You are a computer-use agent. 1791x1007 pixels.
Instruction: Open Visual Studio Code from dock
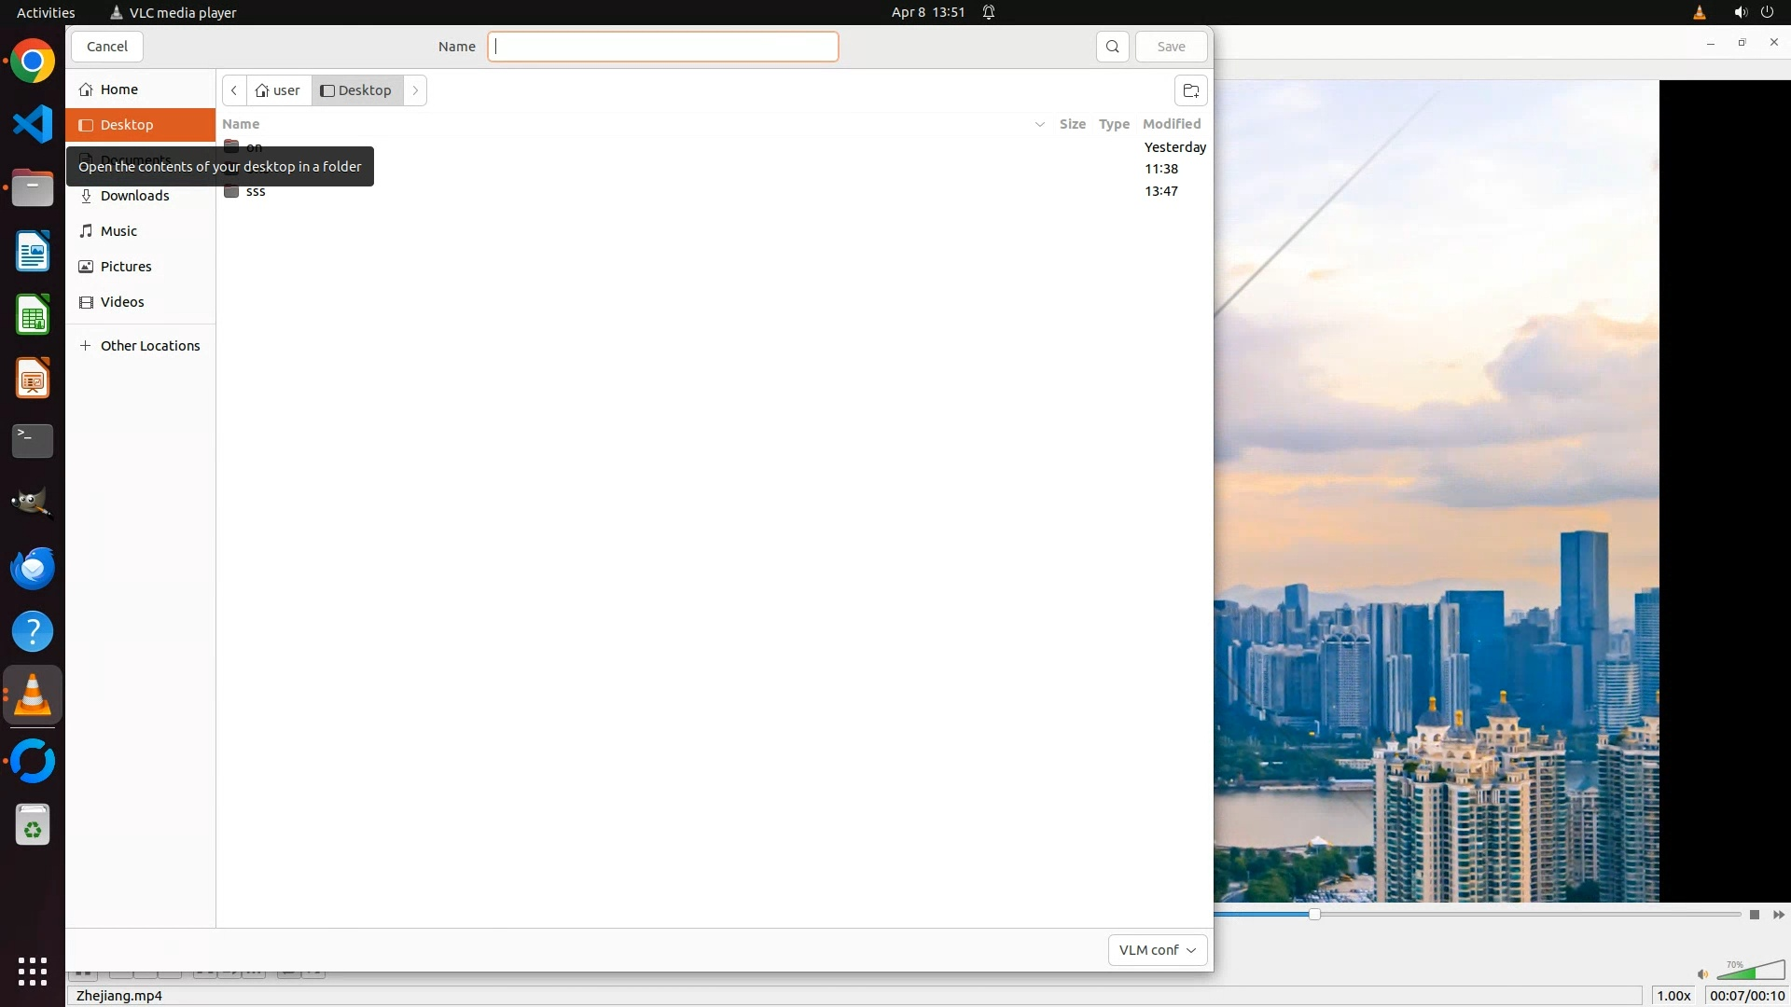[x=33, y=124]
